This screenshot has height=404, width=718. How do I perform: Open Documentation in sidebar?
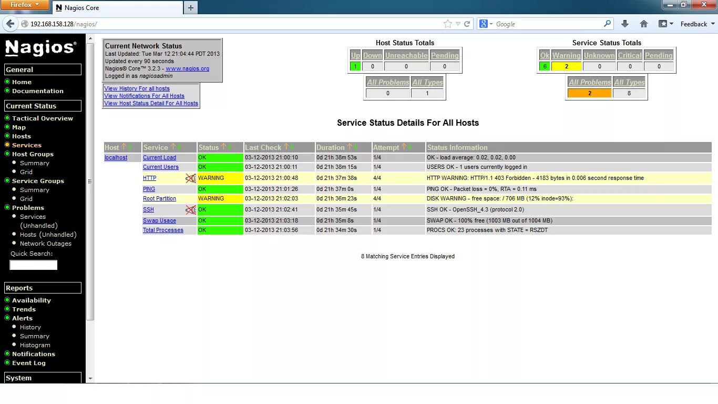38,91
